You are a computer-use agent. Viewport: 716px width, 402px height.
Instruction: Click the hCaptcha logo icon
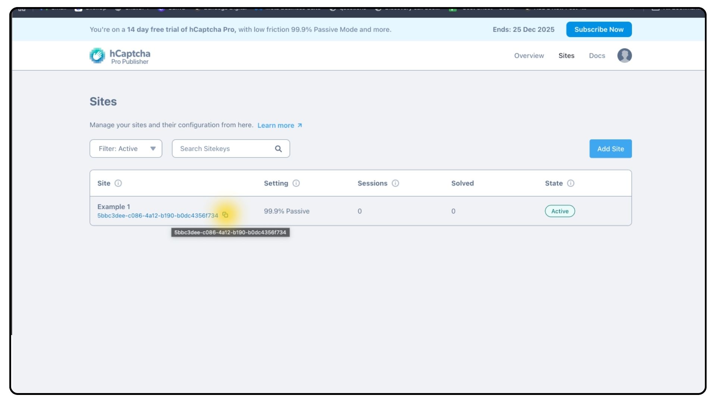(97, 56)
